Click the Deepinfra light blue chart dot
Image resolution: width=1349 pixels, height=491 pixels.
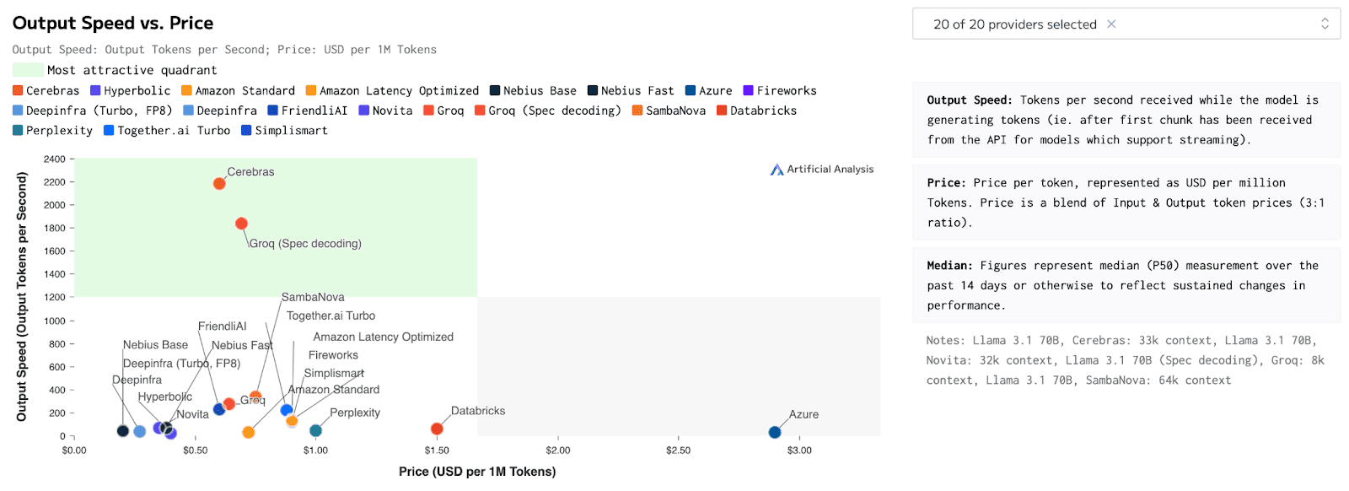(x=140, y=432)
